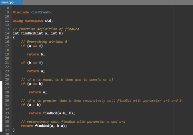Click the '// Everything divides 0' comment
193x135 pixels.
coord(44,42)
